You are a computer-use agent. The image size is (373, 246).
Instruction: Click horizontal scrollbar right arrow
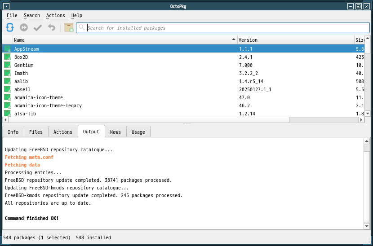(x=361, y=120)
